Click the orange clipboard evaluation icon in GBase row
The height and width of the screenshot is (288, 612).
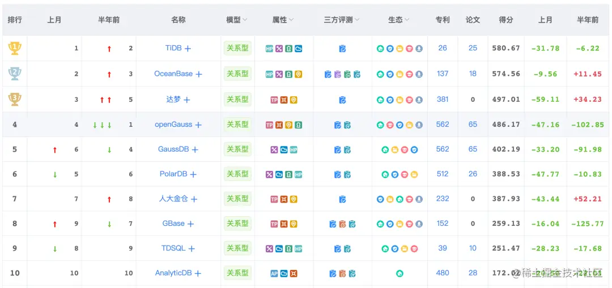pyautogui.click(x=342, y=224)
